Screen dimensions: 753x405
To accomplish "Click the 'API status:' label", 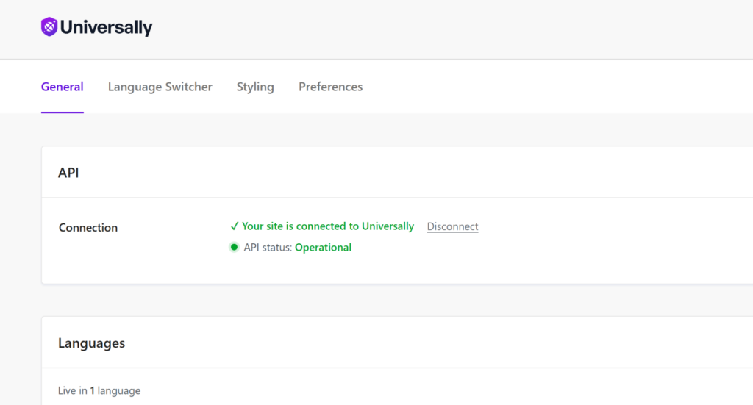I will click(268, 247).
